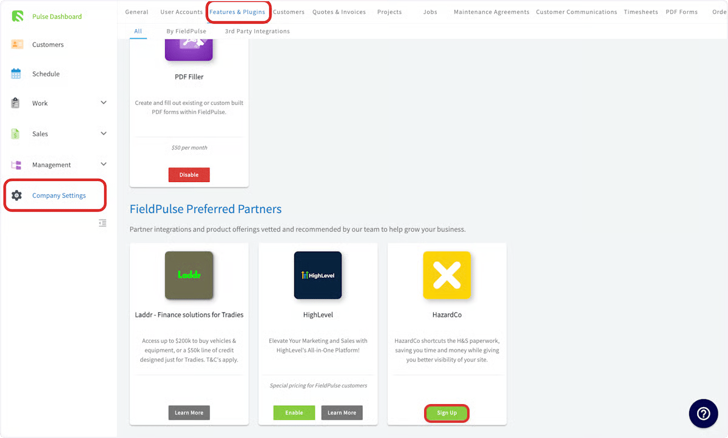The image size is (728, 438).
Task: Expand the Work menu chevron
Action: 104,103
